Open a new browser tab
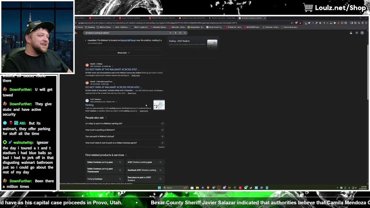 (x=269, y=18)
